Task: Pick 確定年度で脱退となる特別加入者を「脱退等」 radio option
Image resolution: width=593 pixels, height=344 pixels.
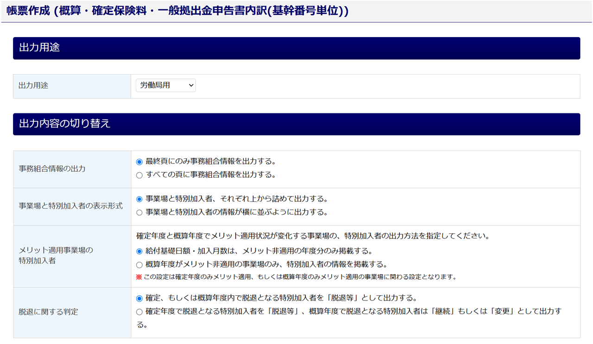Action: (x=139, y=312)
